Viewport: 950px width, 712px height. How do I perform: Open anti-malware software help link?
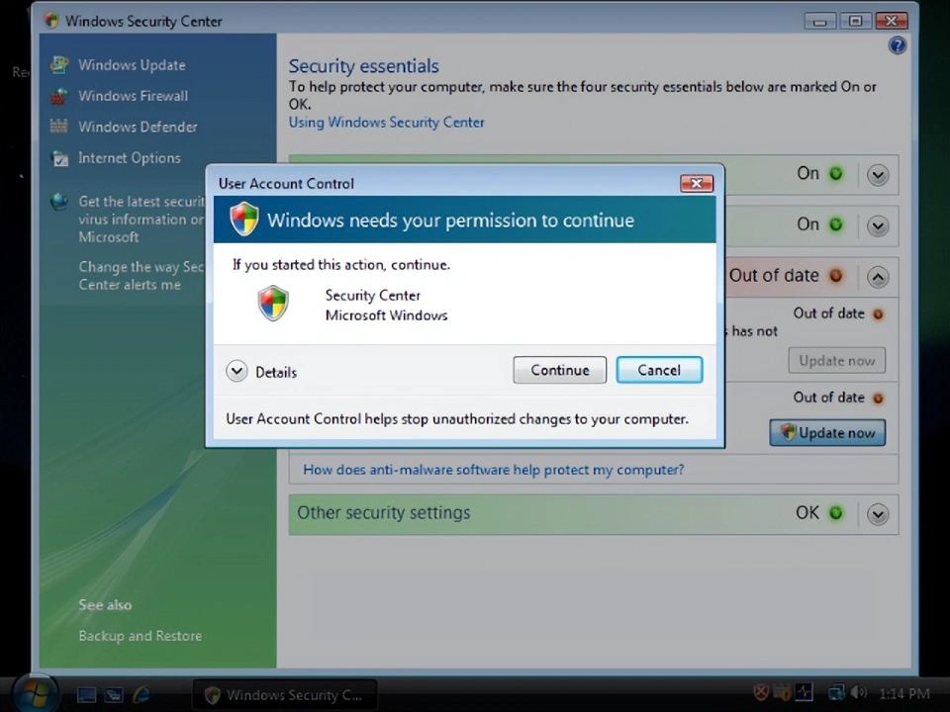coord(493,470)
